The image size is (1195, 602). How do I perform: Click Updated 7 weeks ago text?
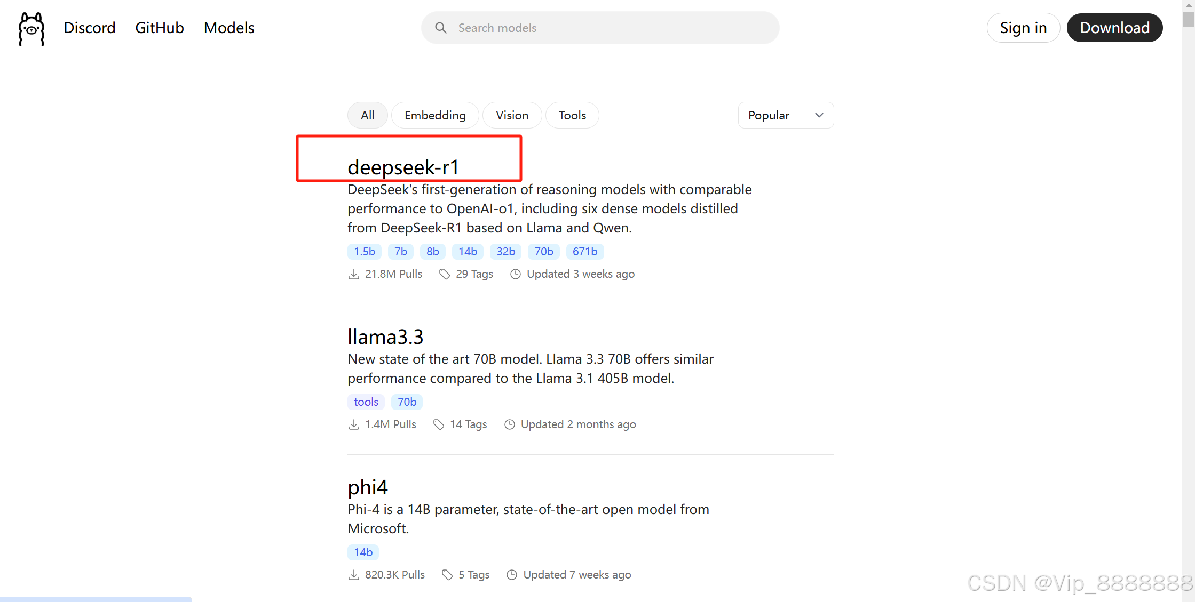point(577,575)
